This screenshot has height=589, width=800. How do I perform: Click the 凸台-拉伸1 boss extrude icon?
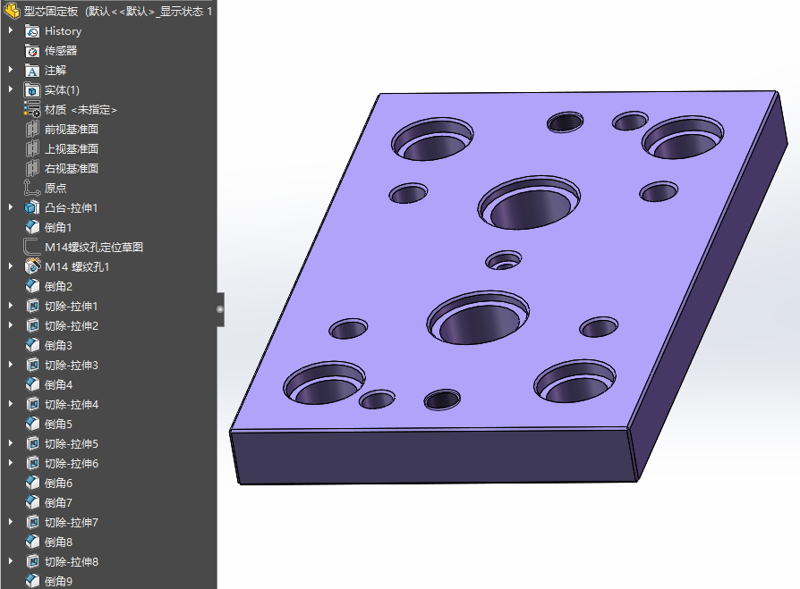coord(32,208)
